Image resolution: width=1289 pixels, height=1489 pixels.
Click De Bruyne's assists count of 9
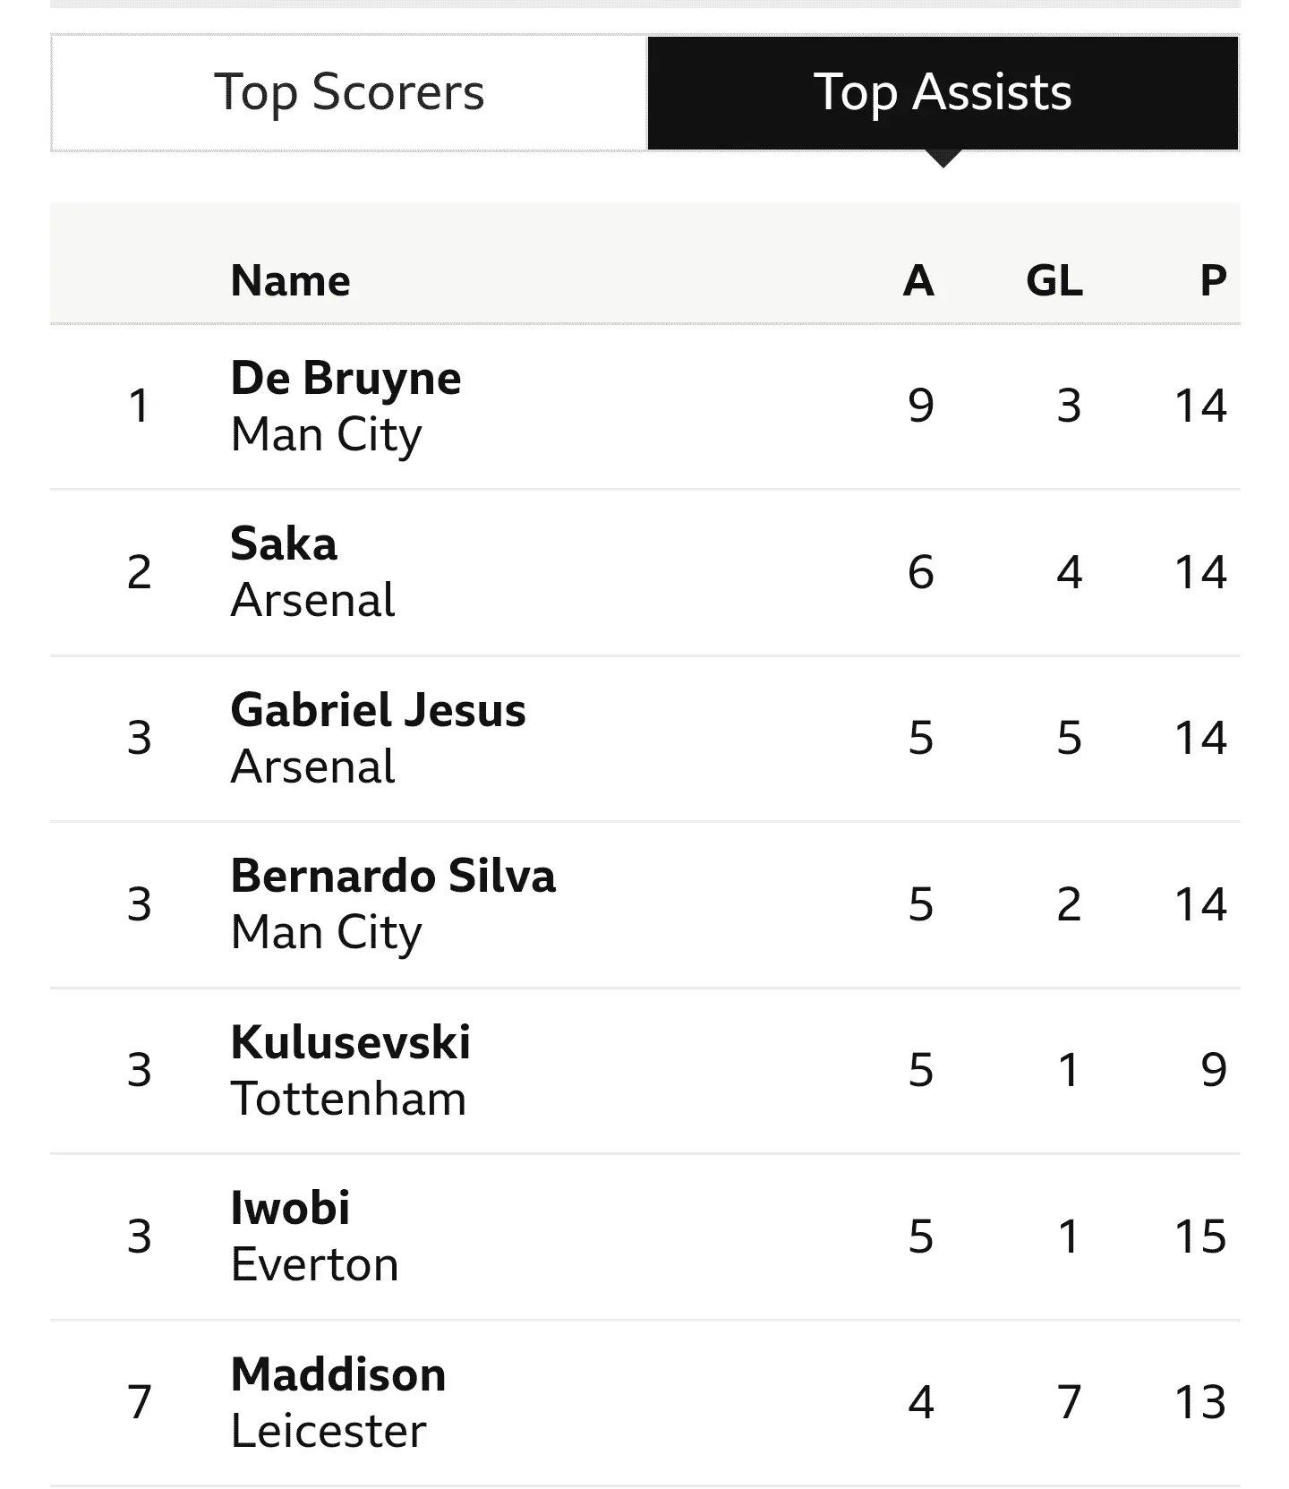point(921,406)
